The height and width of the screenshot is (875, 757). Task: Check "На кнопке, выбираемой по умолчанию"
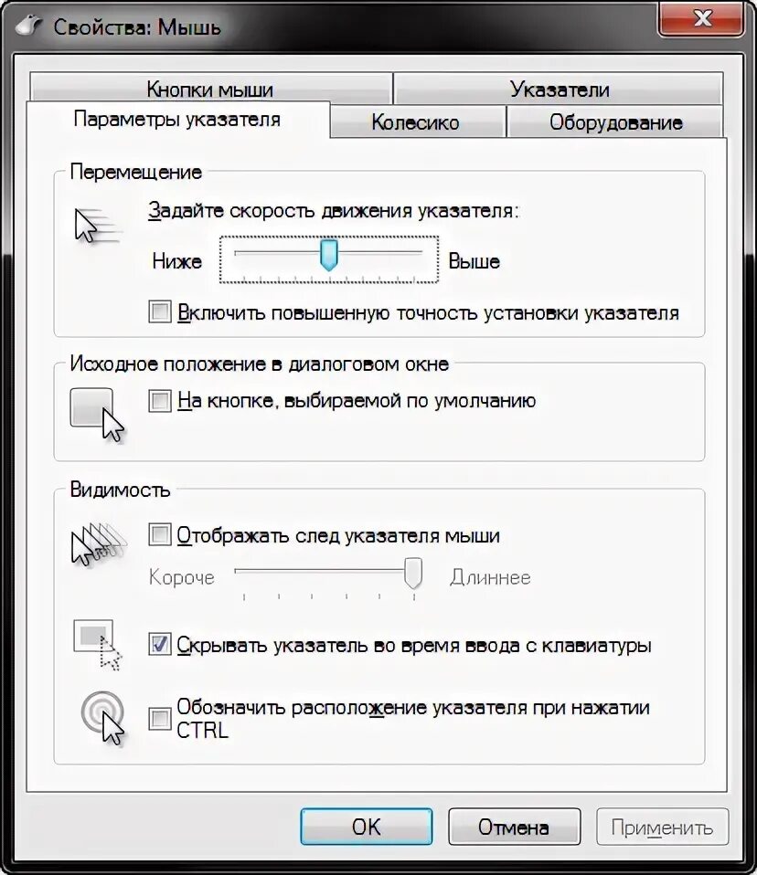point(159,401)
